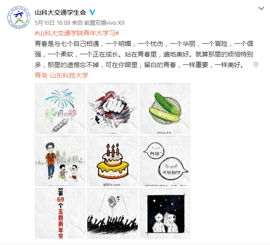This screenshot has height=245, width=270.
Task: Click the text line ending 一样美好。
Action: click(x=139, y=65)
